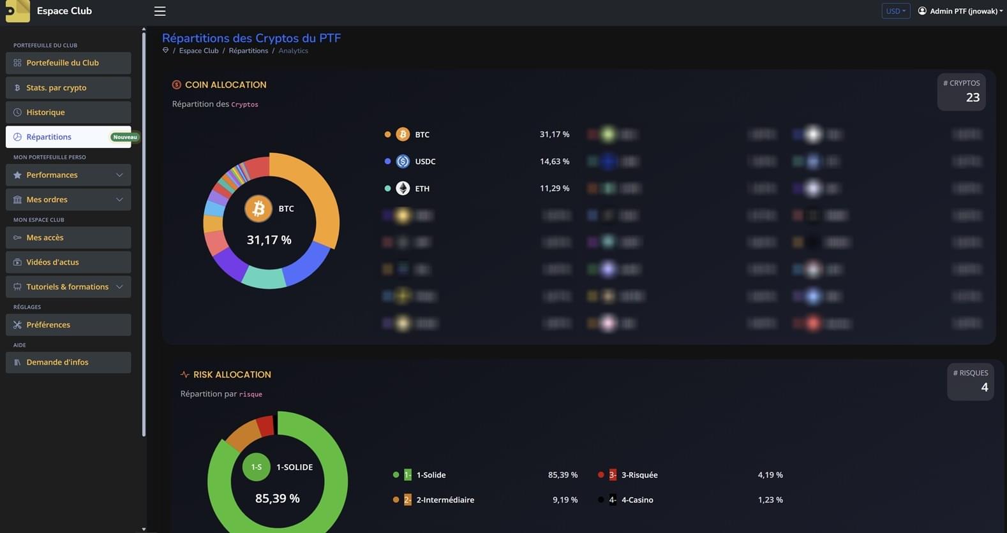Click the Bitcoin icon inside donut chart
This screenshot has height=533, width=1007.
(x=258, y=208)
